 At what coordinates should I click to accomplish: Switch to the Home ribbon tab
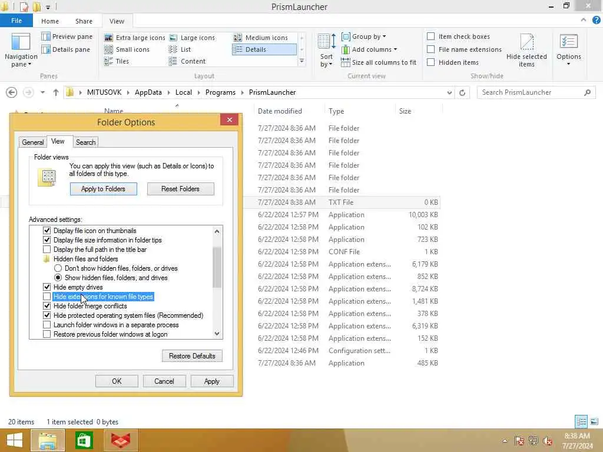click(x=50, y=21)
